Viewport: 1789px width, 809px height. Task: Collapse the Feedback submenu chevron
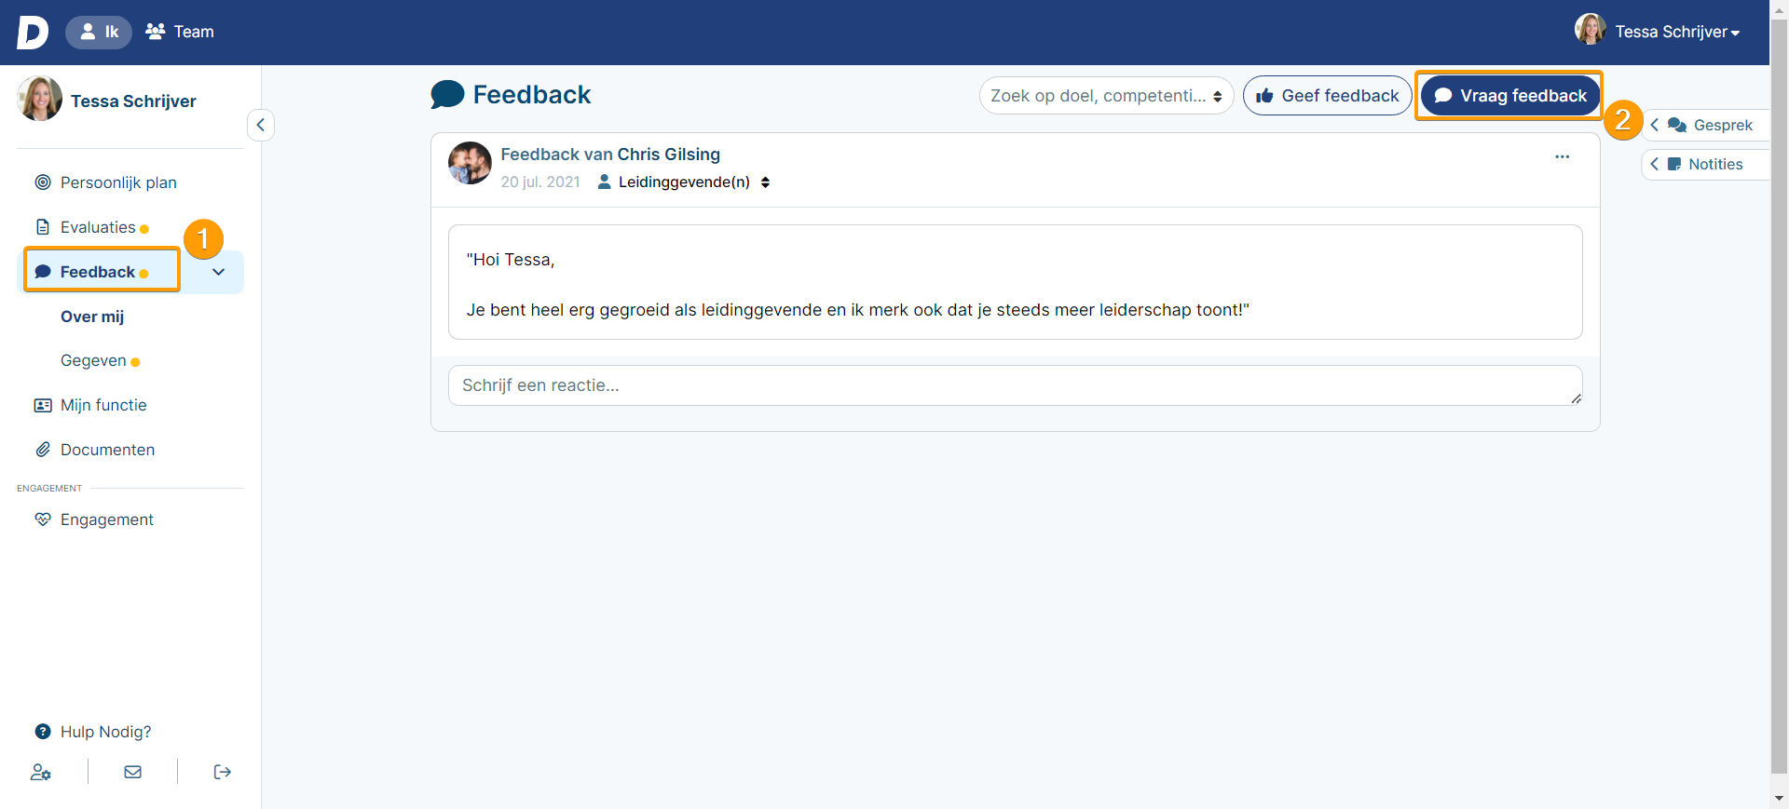[x=218, y=272]
